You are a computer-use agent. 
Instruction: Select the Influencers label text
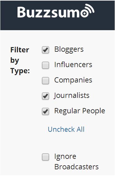point(73,65)
